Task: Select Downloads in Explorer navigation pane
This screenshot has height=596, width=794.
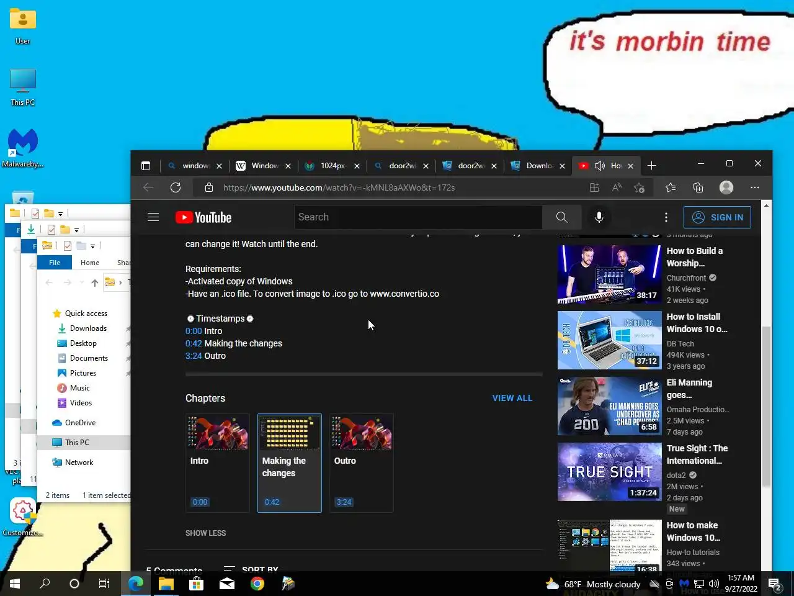Action: click(x=88, y=328)
